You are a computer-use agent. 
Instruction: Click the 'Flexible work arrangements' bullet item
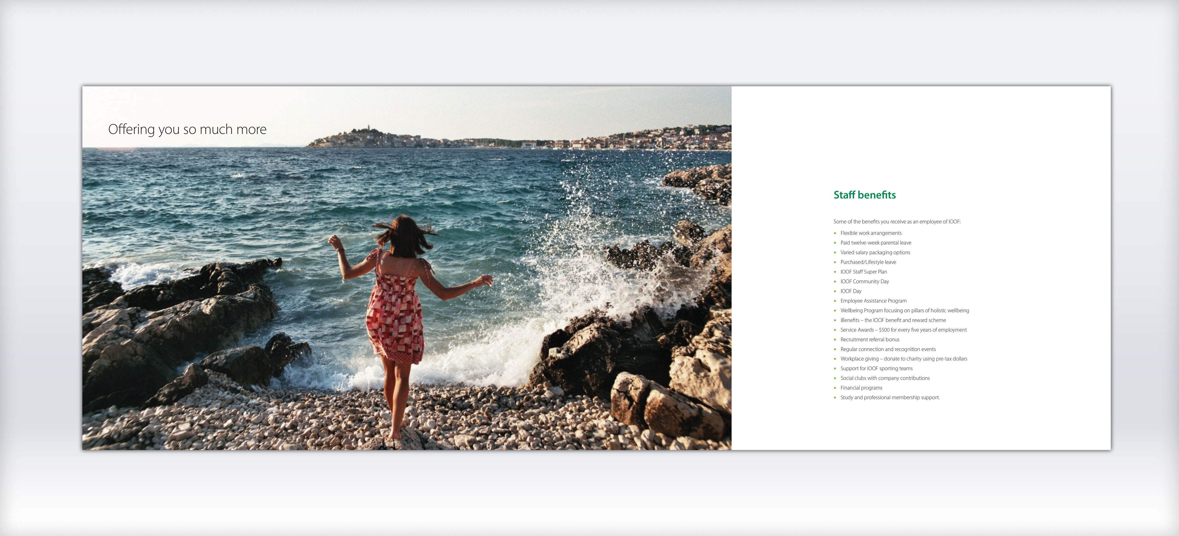[x=871, y=233]
